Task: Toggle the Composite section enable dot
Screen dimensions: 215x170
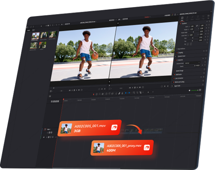Action: [x=176, y=60]
